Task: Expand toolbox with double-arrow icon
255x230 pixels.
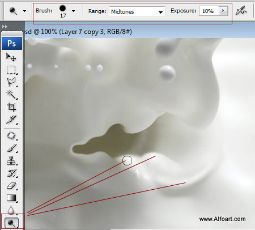Action: [x=5, y=27]
